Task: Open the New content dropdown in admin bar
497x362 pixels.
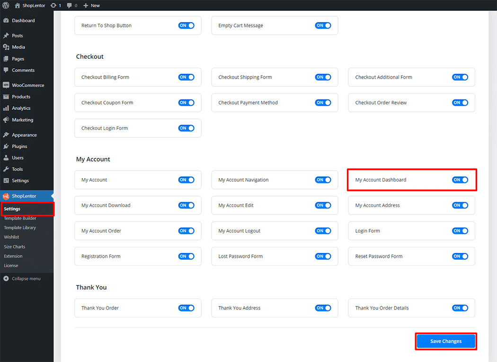Action: (x=91, y=5)
